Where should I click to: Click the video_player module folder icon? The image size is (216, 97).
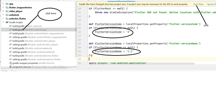[7, 11]
